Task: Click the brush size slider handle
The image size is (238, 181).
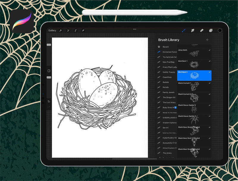Action: point(49,45)
